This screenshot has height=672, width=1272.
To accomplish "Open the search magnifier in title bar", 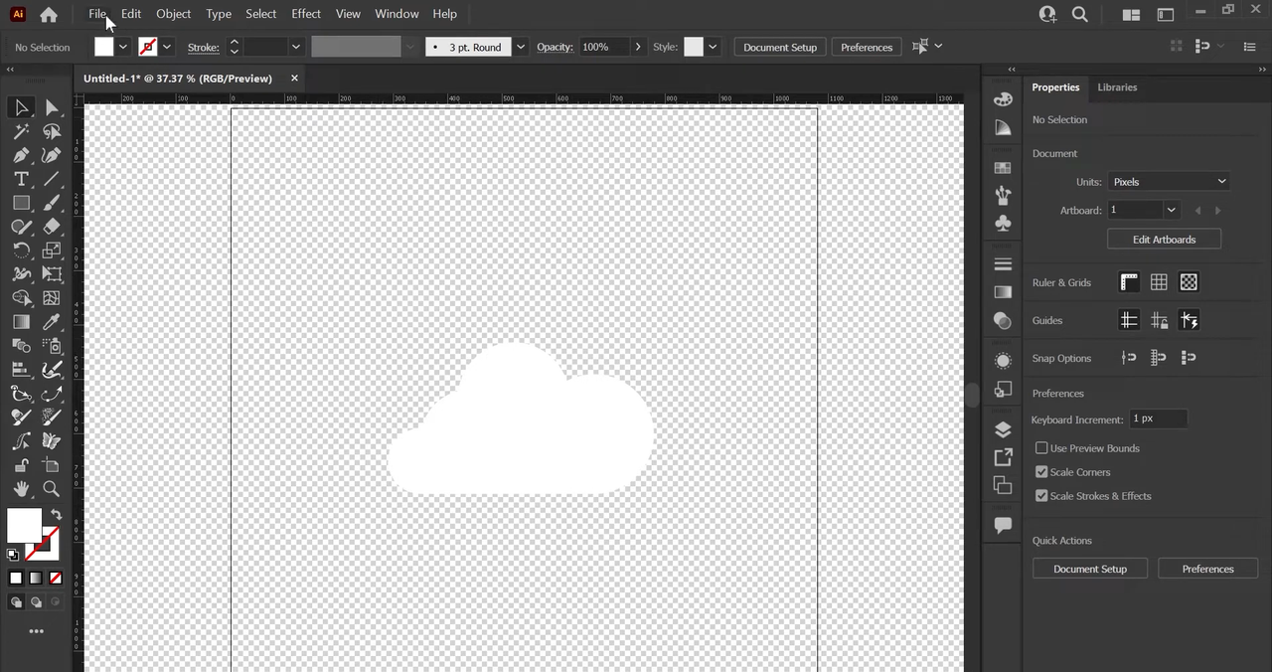I will tap(1080, 14).
